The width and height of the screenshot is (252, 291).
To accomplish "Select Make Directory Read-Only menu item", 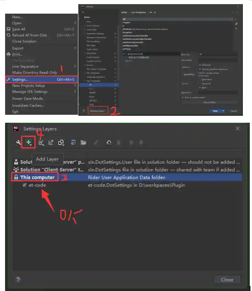I will click(x=35, y=72).
